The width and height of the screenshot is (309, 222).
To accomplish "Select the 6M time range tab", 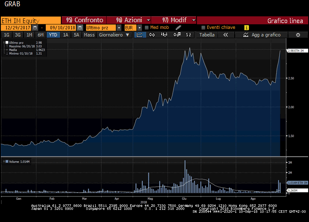I will [x=40, y=35].
